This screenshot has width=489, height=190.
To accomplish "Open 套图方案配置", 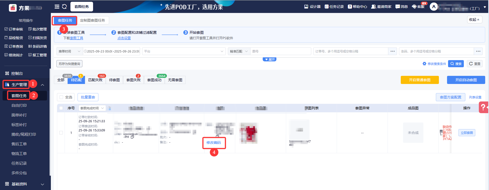I will [x=451, y=97].
